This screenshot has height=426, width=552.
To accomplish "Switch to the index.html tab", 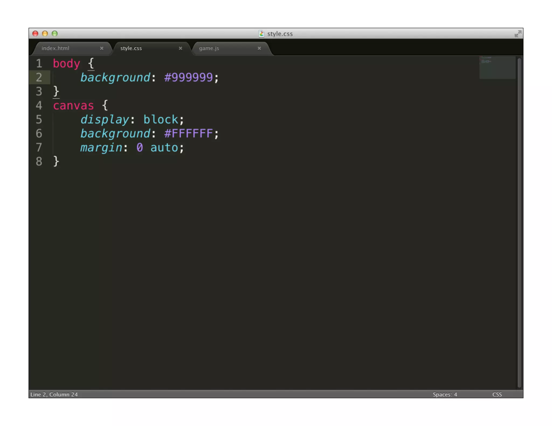I will click(71, 48).
